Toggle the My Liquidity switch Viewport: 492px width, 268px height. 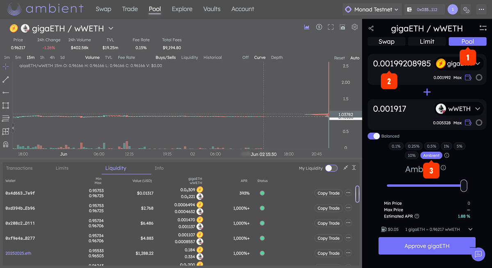(x=331, y=168)
